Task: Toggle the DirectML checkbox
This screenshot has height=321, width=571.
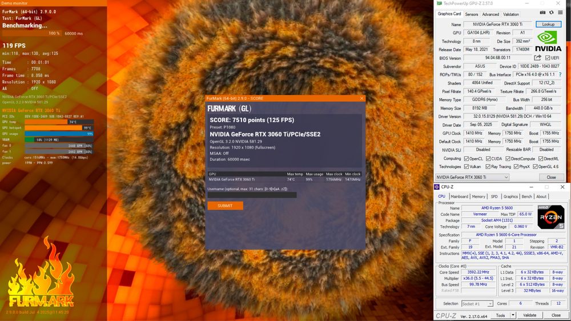Action: tap(541, 159)
